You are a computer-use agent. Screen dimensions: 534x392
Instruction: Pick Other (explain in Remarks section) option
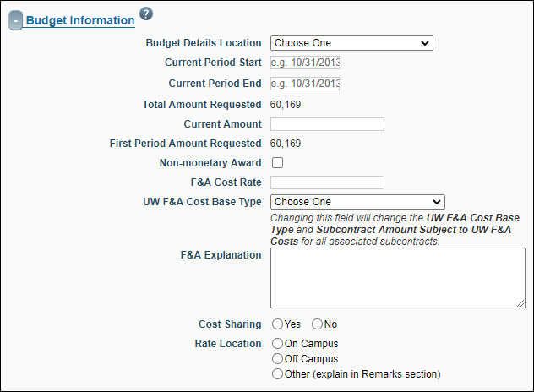click(277, 373)
